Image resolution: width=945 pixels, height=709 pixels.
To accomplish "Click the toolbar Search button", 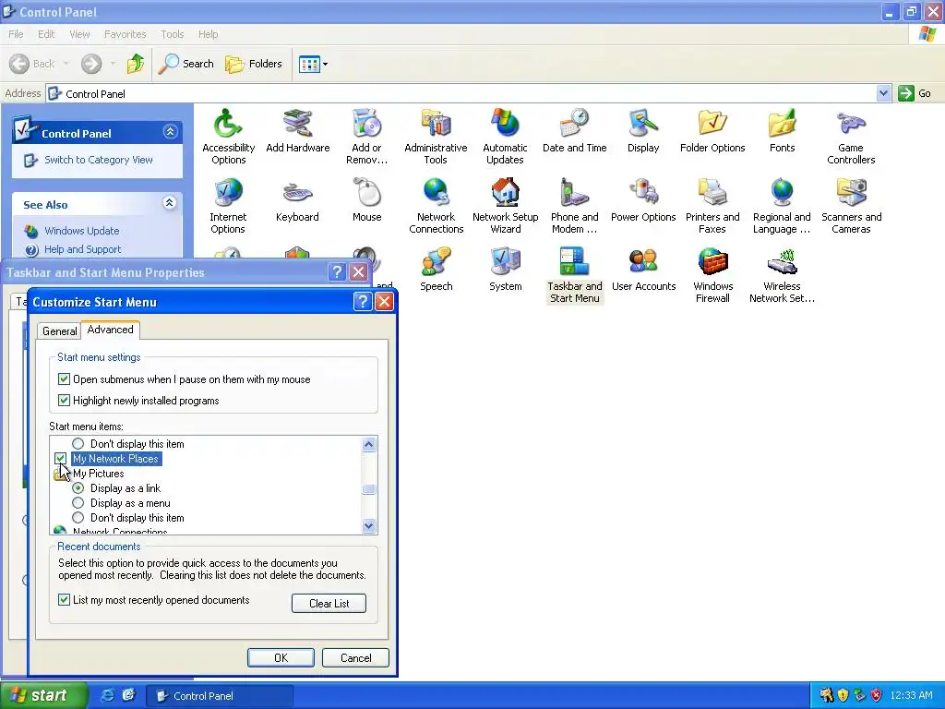I will tap(186, 64).
